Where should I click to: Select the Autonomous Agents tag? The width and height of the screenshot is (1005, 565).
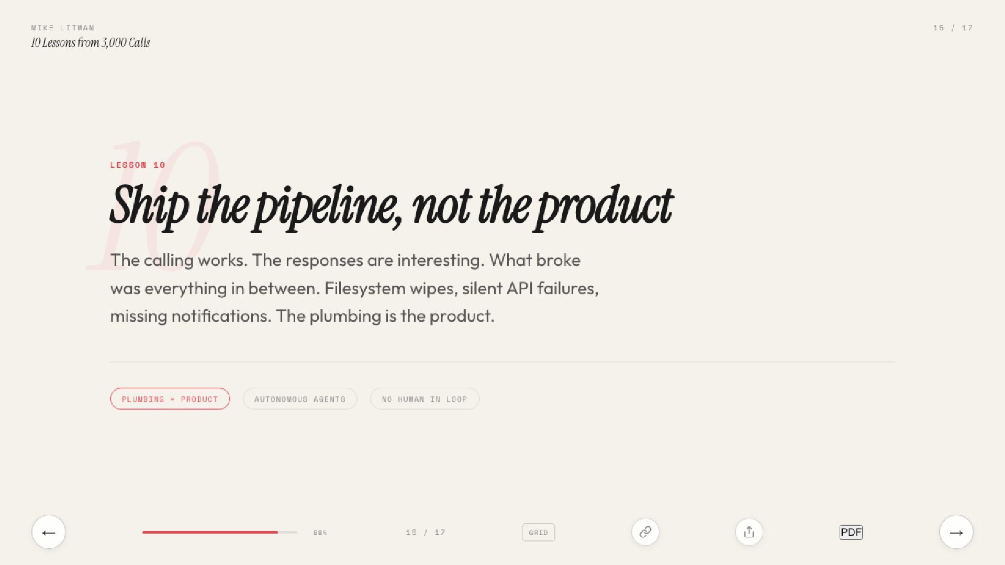coord(300,399)
